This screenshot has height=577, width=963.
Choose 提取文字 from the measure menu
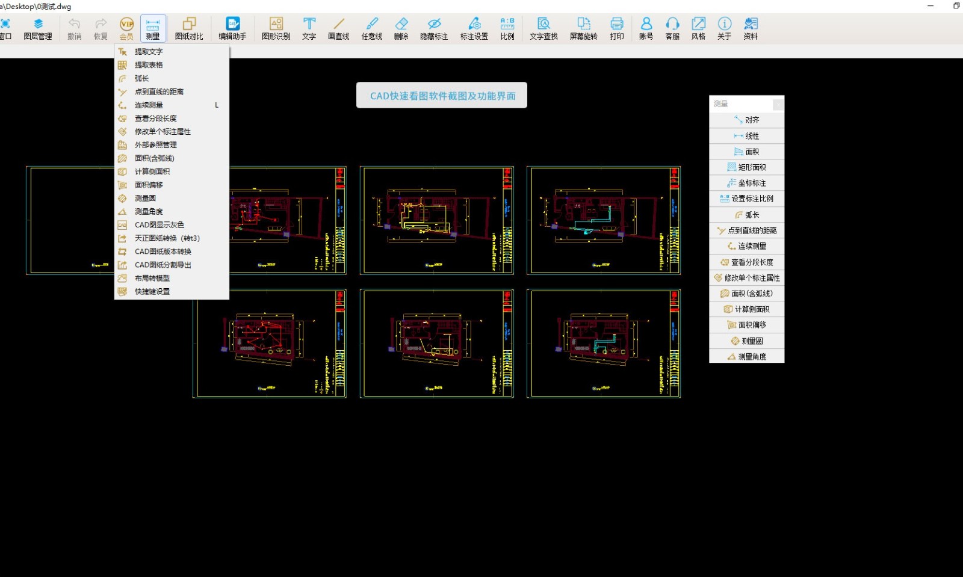[x=149, y=52]
